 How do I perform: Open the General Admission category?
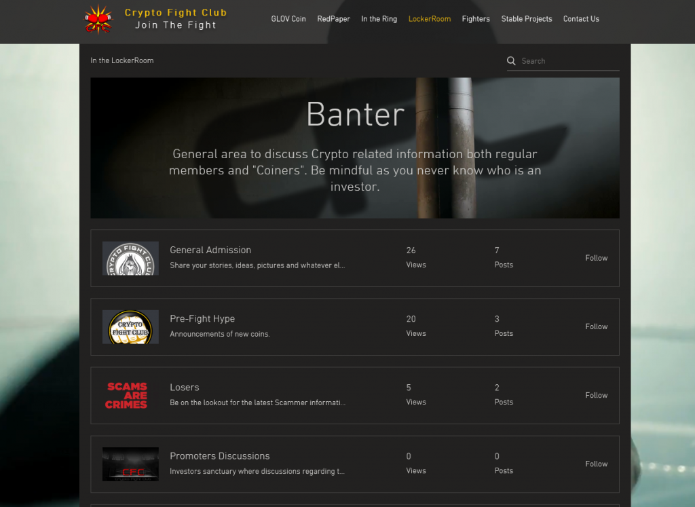pos(210,250)
